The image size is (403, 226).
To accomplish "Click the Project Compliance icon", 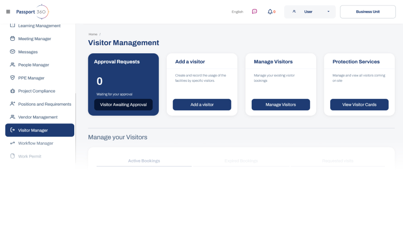I will pyautogui.click(x=12, y=91).
